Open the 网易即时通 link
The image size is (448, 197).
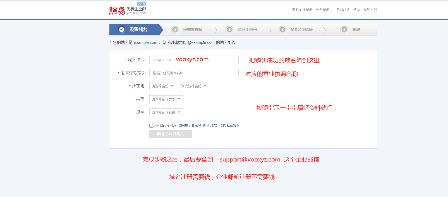tap(341, 10)
